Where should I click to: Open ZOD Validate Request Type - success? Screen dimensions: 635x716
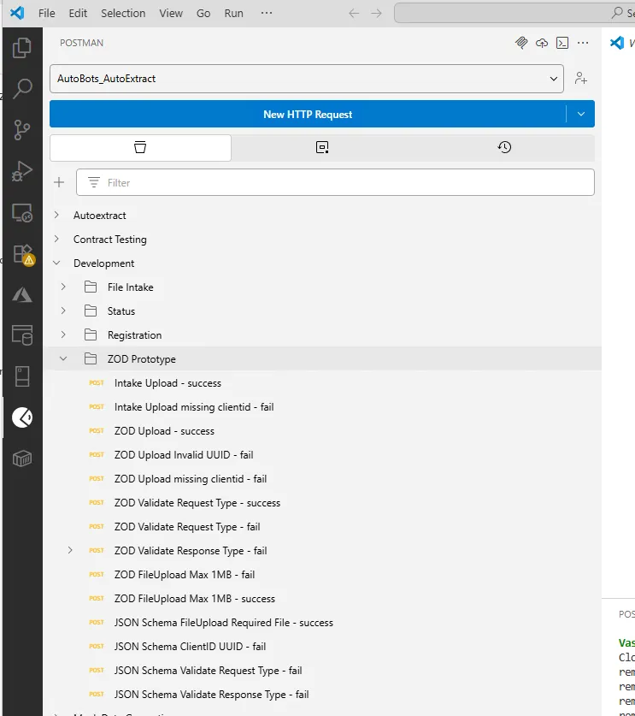[197, 503]
